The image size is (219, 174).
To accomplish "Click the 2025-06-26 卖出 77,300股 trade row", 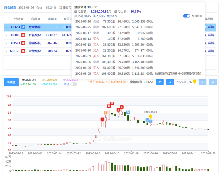I will point(114,21).
